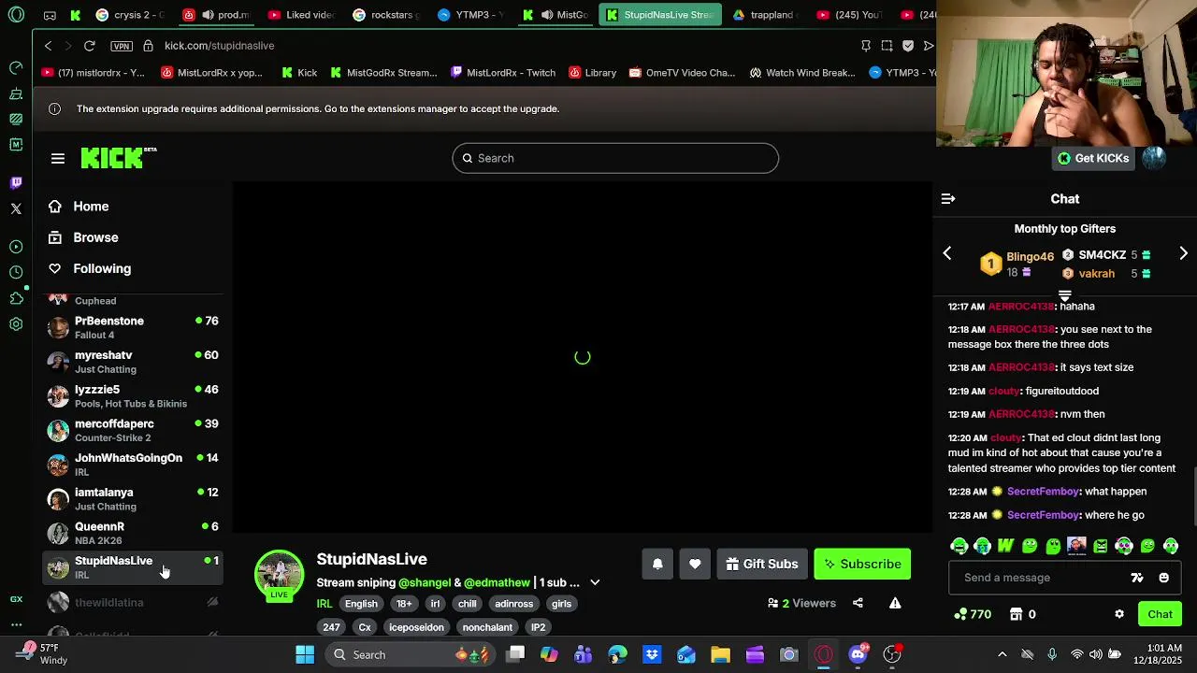Open the emote picker smiley
The width and height of the screenshot is (1197, 673).
click(1164, 578)
